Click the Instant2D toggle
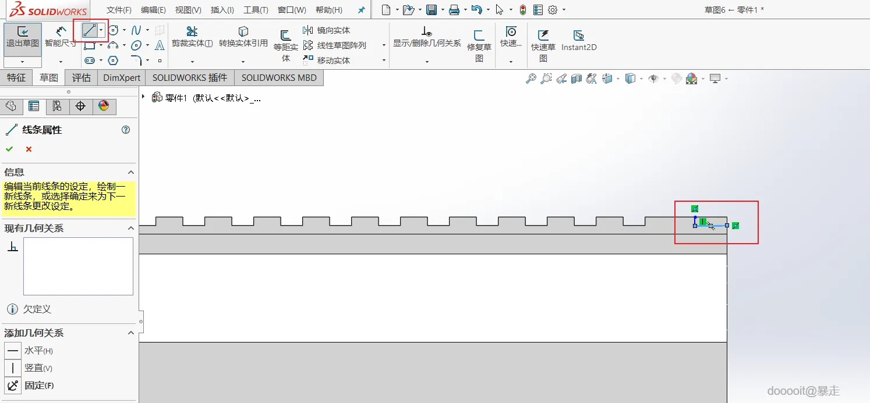Viewport: 870px width, 403px height. click(579, 41)
